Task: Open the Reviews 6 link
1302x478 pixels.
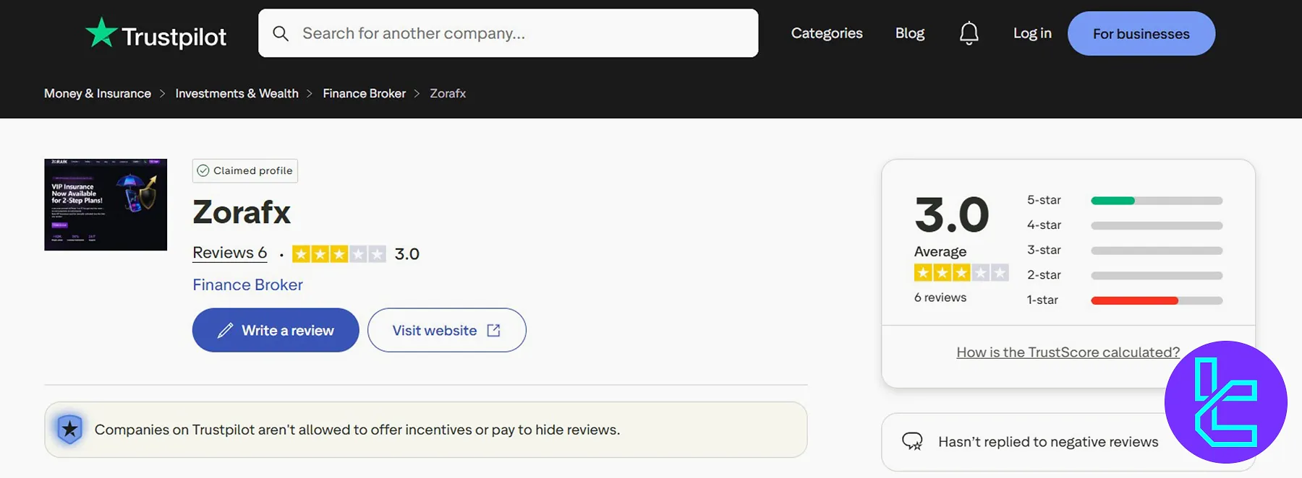Action: coord(229,253)
